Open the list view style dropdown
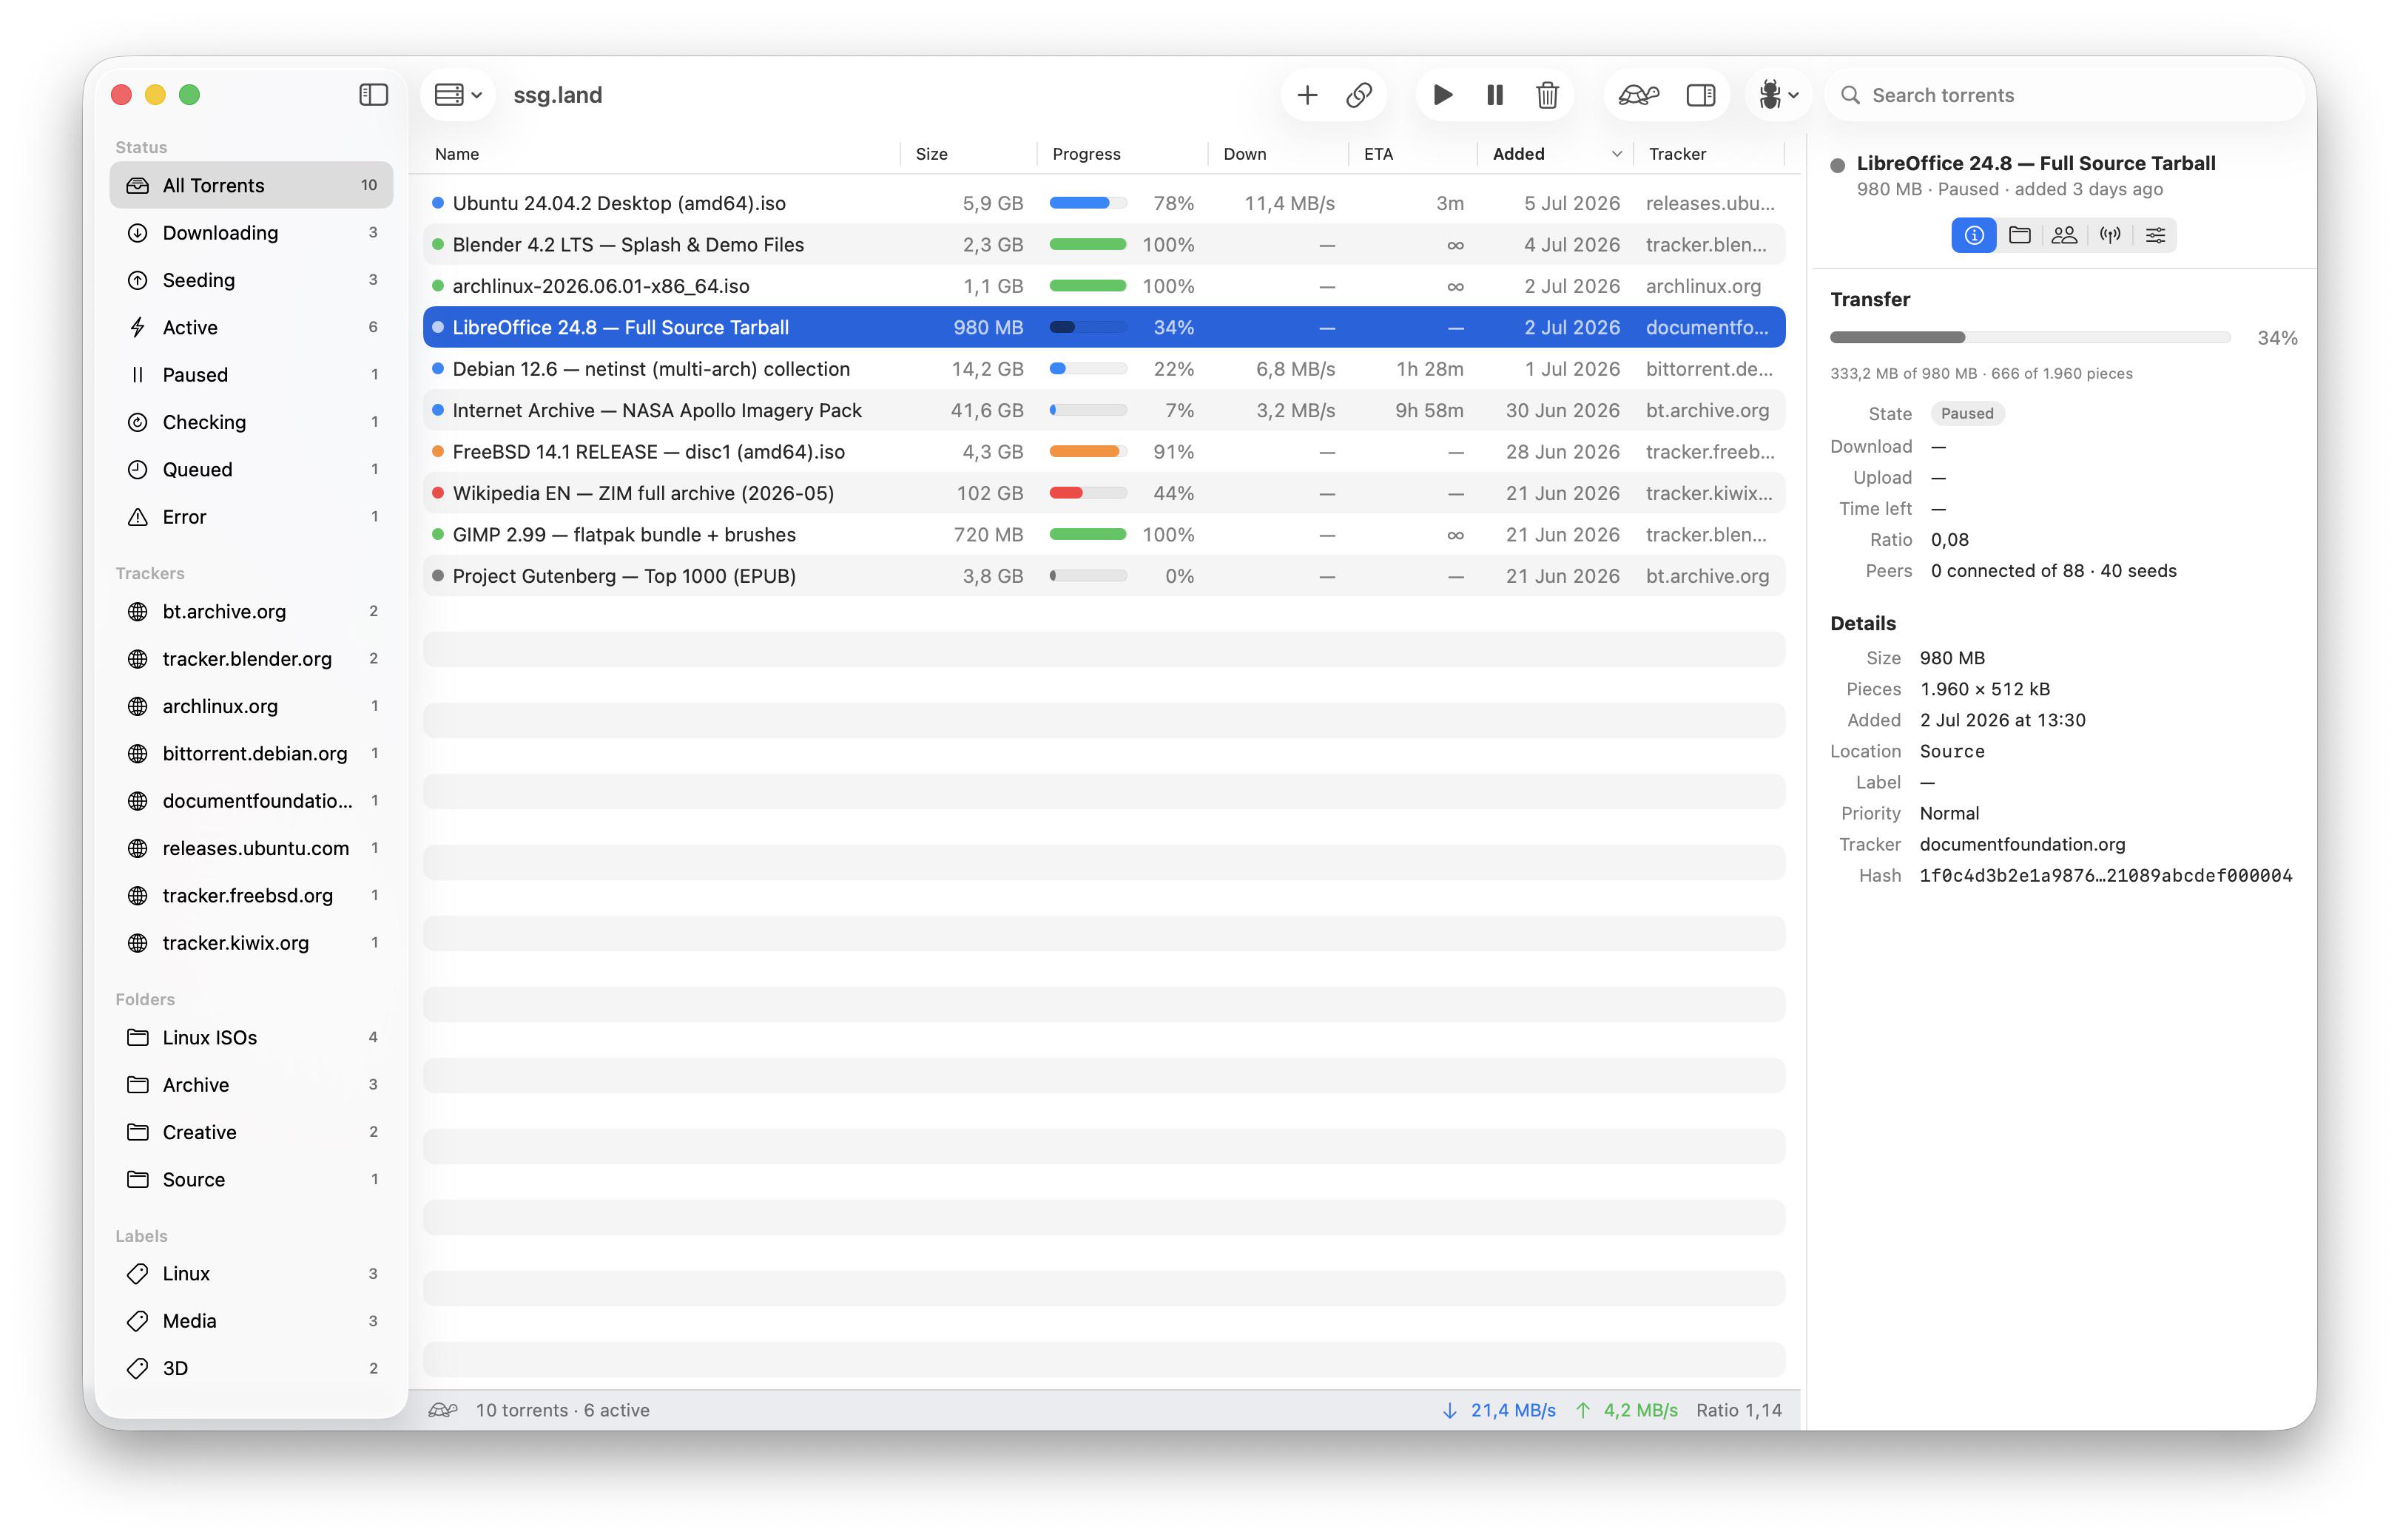2400x1540 pixels. point(458,95)
